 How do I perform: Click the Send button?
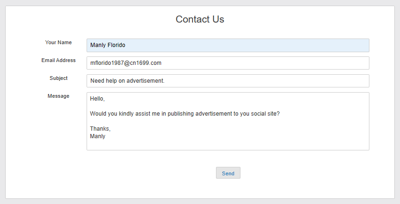point(228,173)
